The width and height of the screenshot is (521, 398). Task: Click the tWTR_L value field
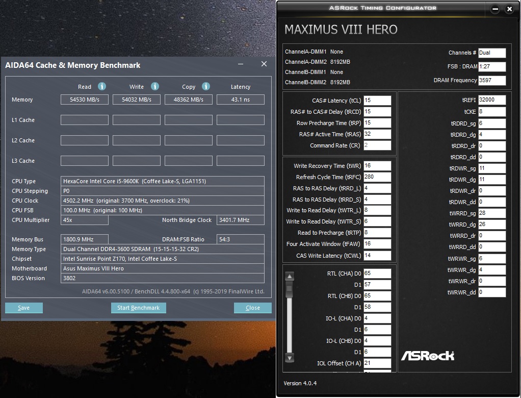[377, 210]
